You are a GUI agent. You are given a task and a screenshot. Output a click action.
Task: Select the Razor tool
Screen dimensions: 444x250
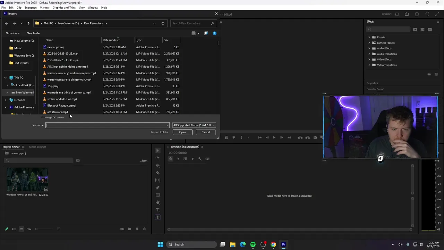158,173
